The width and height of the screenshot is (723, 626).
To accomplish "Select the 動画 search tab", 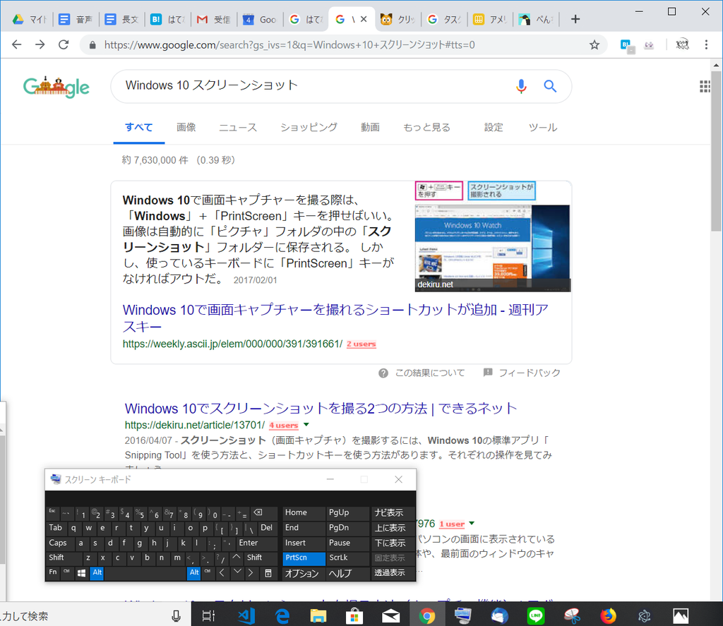I will click(x=370, y=127).
